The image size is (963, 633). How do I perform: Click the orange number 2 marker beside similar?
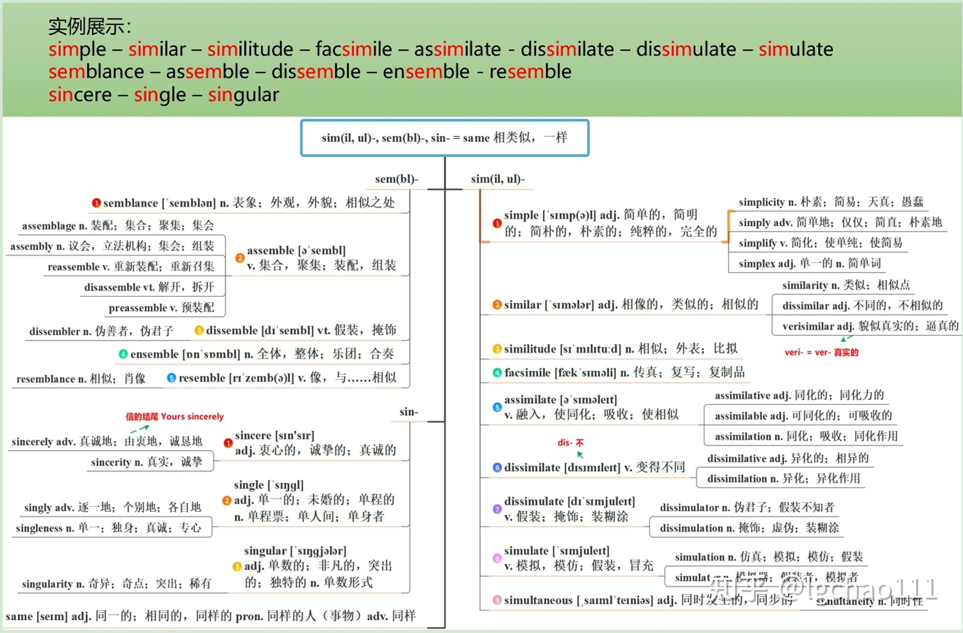pyautogui.click(x=497, y=305)
